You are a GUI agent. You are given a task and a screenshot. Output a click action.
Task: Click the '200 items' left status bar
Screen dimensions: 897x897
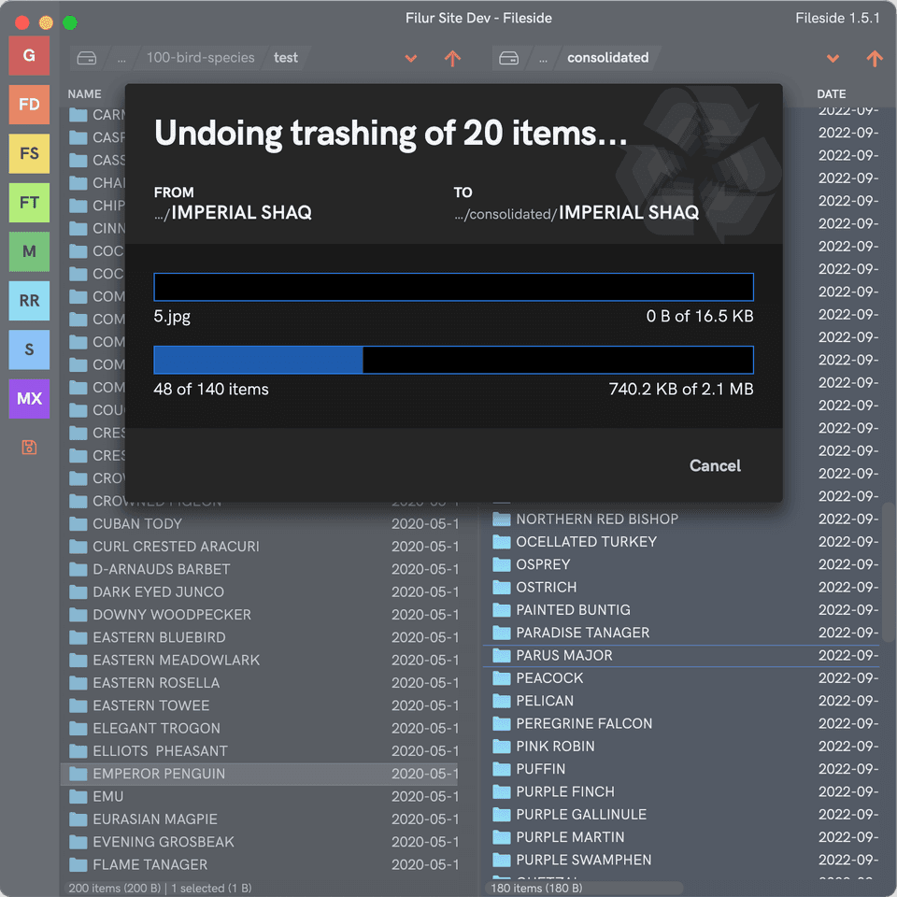coord(160,888)
